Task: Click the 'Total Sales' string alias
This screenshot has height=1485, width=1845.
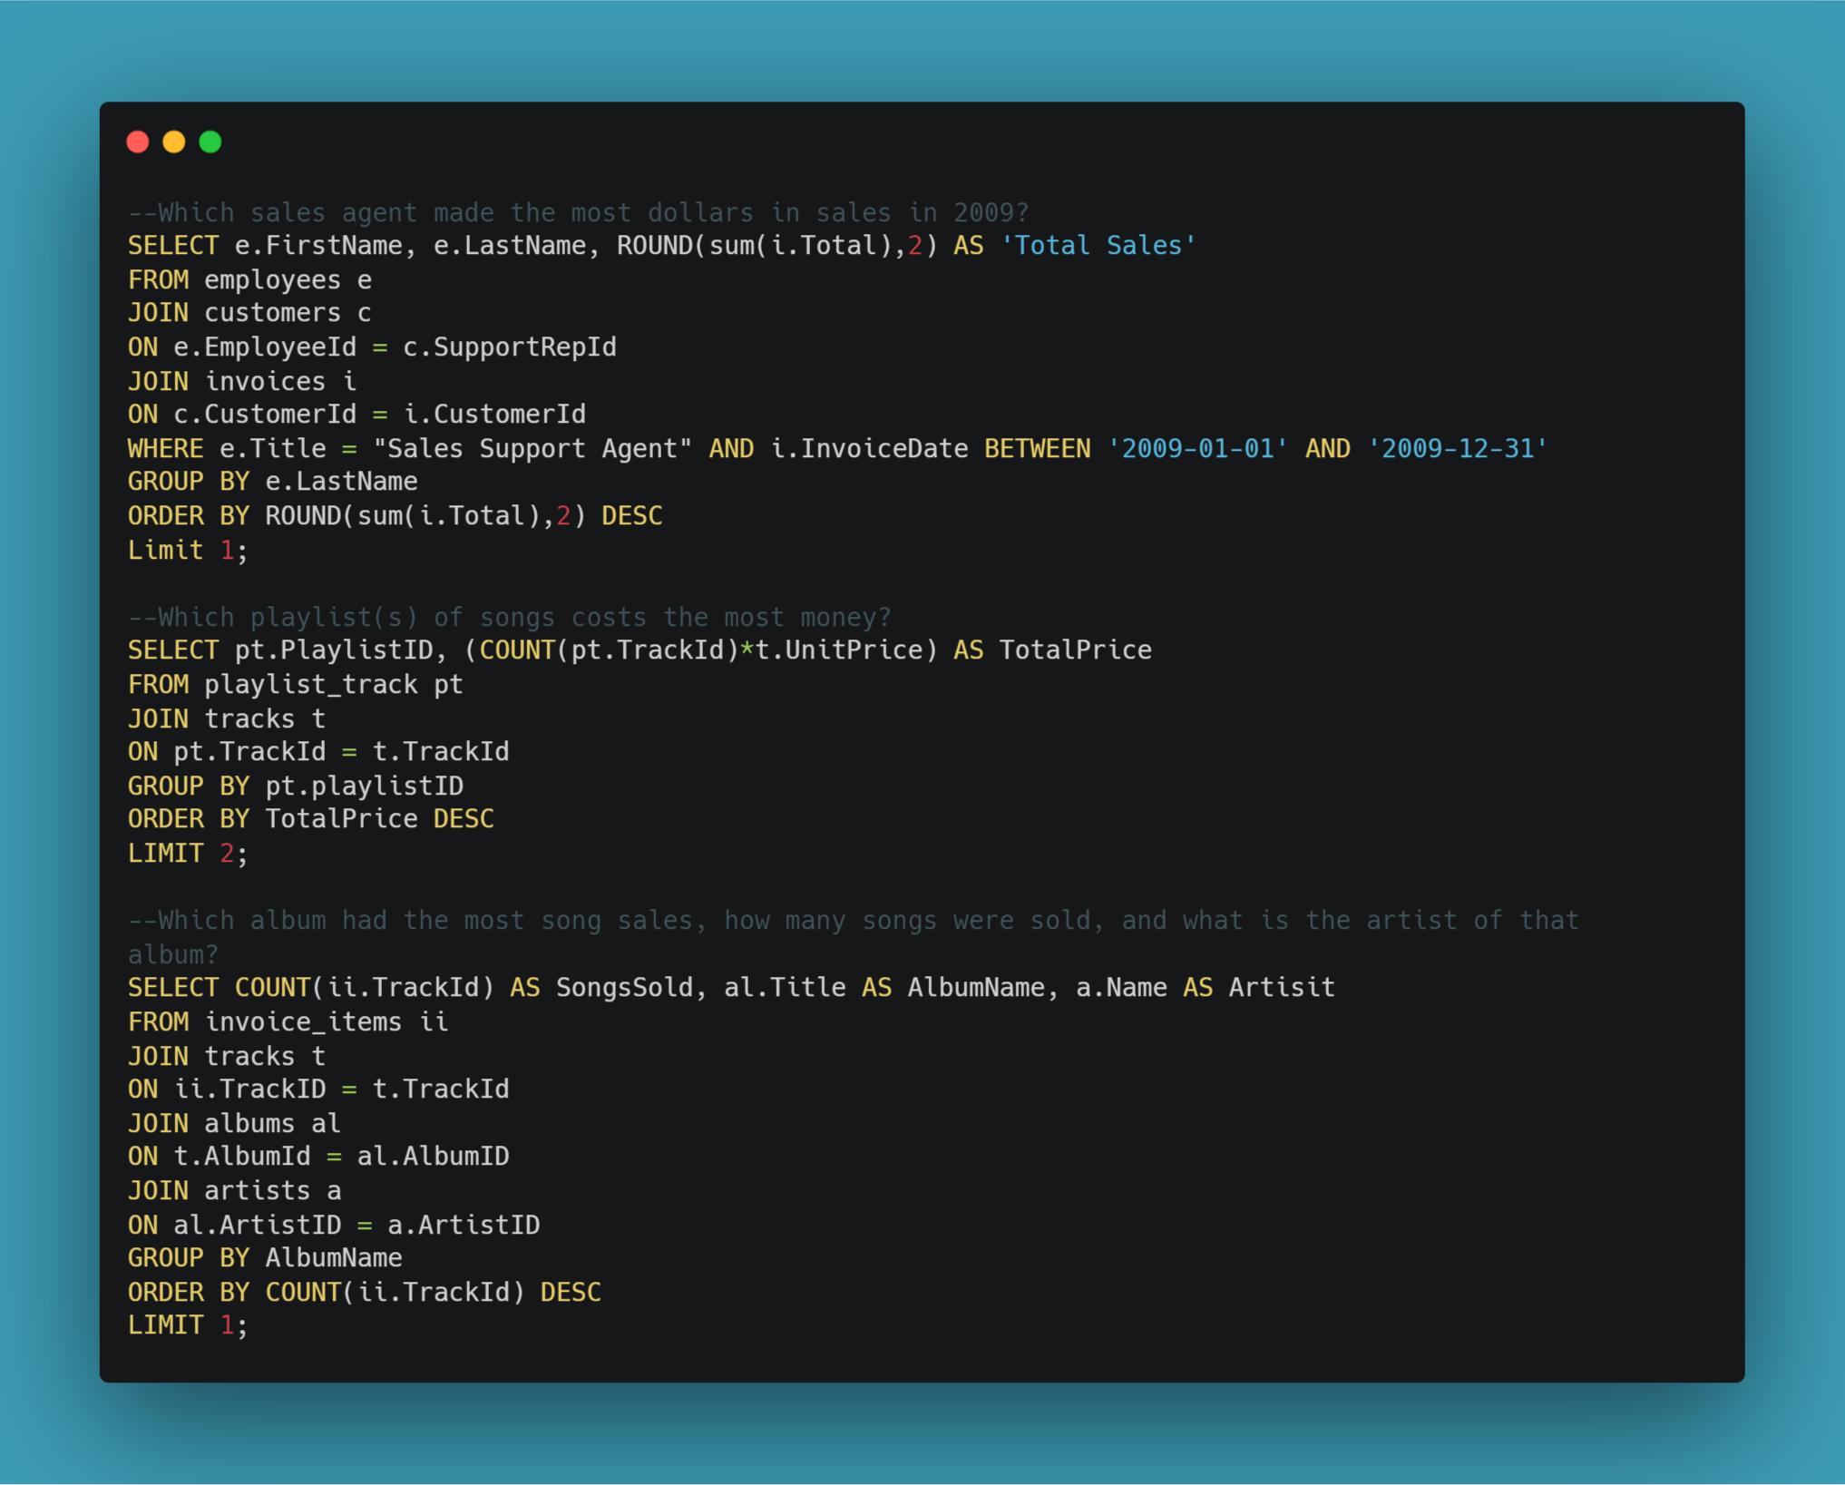Action: coord(1098,246)
